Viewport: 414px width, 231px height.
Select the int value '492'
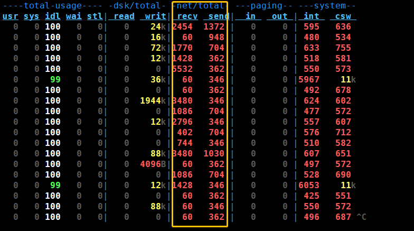pyautogui.click(x=312, y=90)
